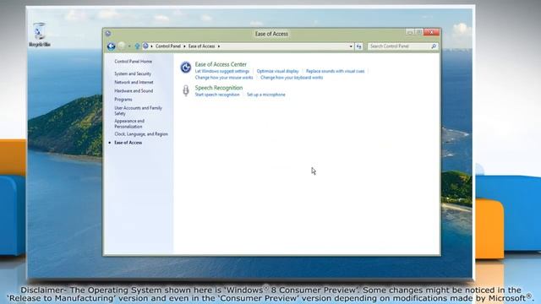The width and height of the screenshot is (541, 304).
Task: Select Ease of Access in sidebar
Action: pos(128,143)
